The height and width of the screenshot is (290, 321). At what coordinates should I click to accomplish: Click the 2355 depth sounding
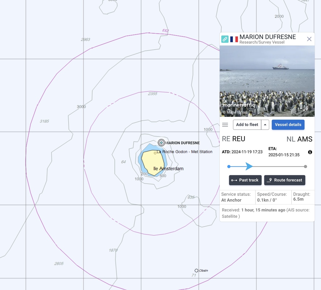153,94
